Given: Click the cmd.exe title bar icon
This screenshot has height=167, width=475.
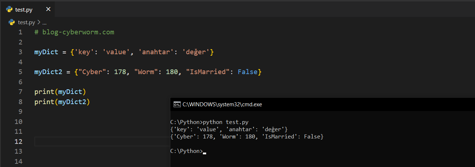Looking at the screenshot, I should [177, 104].
